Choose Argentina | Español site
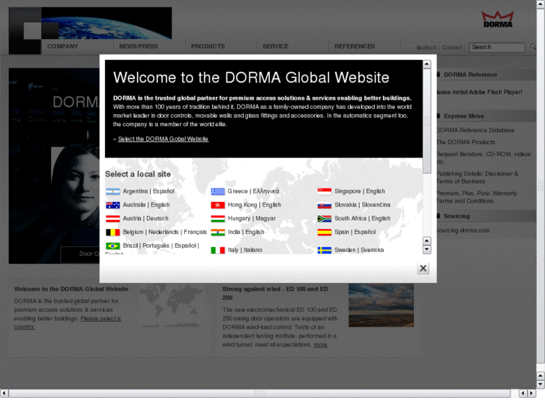The image size is (545, 409). click(148, 191)
